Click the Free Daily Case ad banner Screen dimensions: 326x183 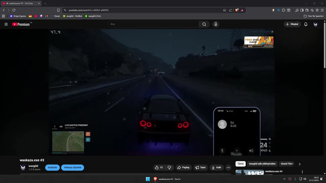pyautogui.click(x=259, y=42)
